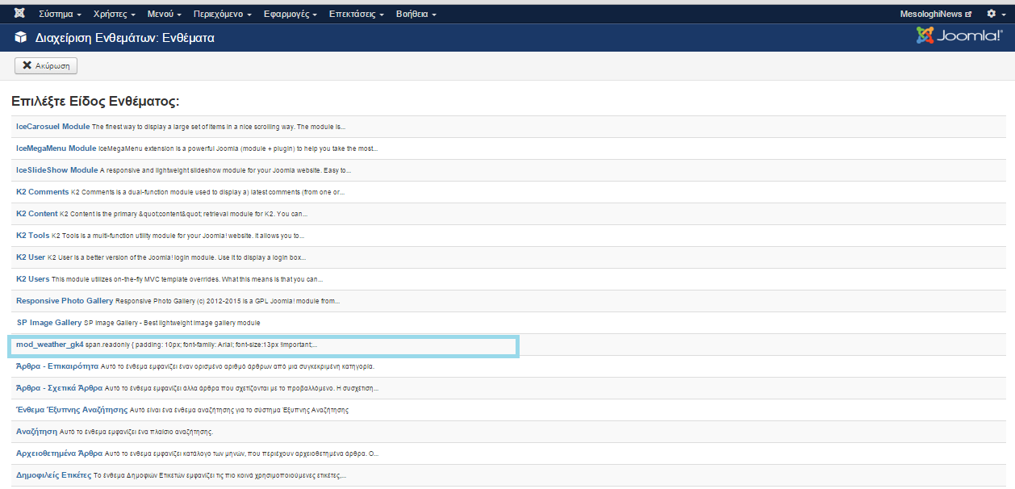Choose the K2 User module
Viewport: 1015px width, 489px height.
[31, 257]
